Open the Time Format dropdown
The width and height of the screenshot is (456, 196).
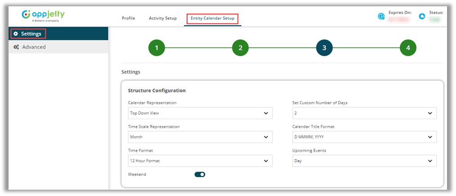[x=200, y=160]
